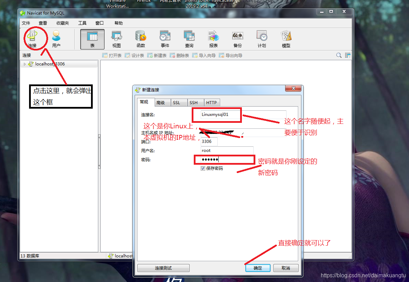Open the 工具 (Tools) menu
The image size is (409, 282).
[x=82, y=23]
